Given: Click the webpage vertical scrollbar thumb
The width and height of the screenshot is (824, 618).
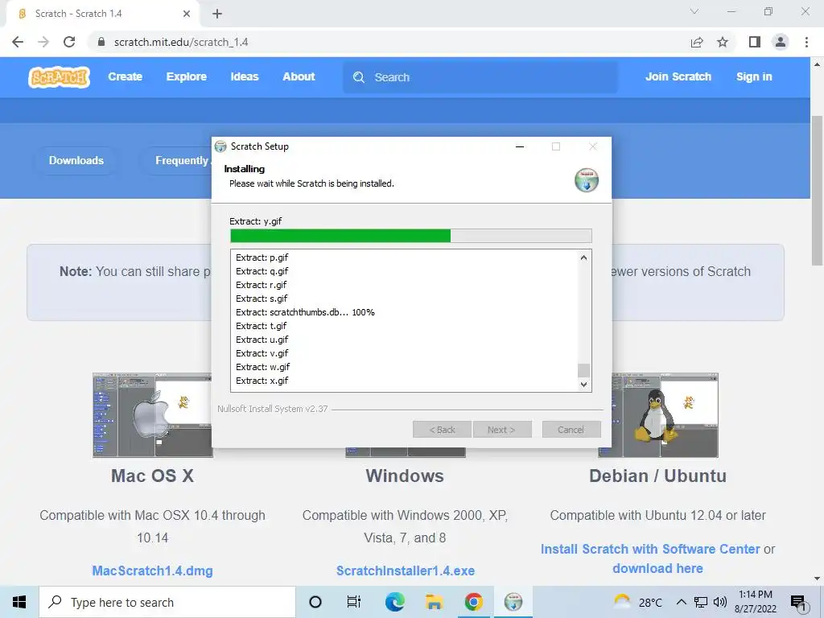Looking at the screenshot, I should pos(817,191).
